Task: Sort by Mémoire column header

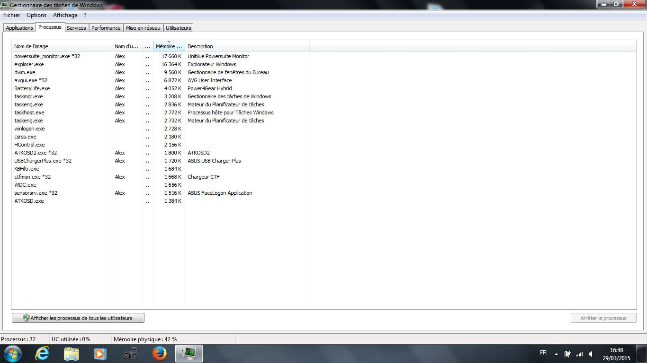Action: pos(169,46)
